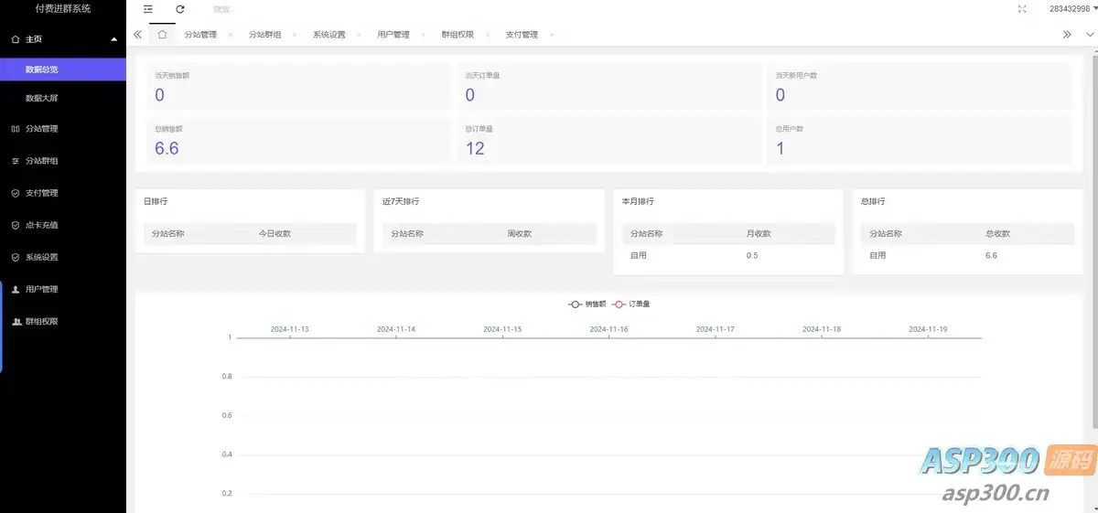Viewport: 1098px width, 513px height.
Task: Click the 支付管理 shield icon
Action: (x=16, y=193)
